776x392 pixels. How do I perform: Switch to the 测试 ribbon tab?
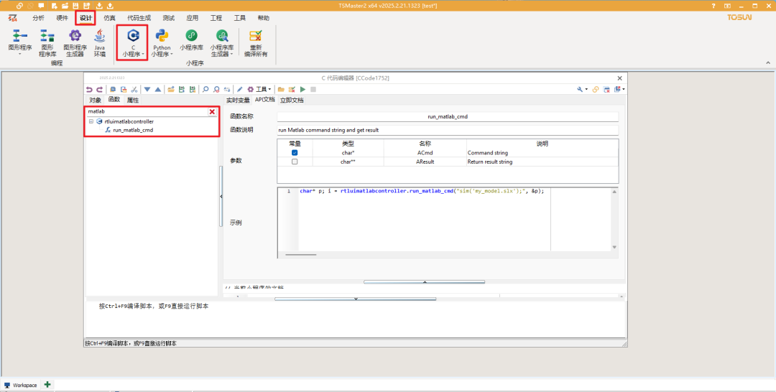coord(168,18)
